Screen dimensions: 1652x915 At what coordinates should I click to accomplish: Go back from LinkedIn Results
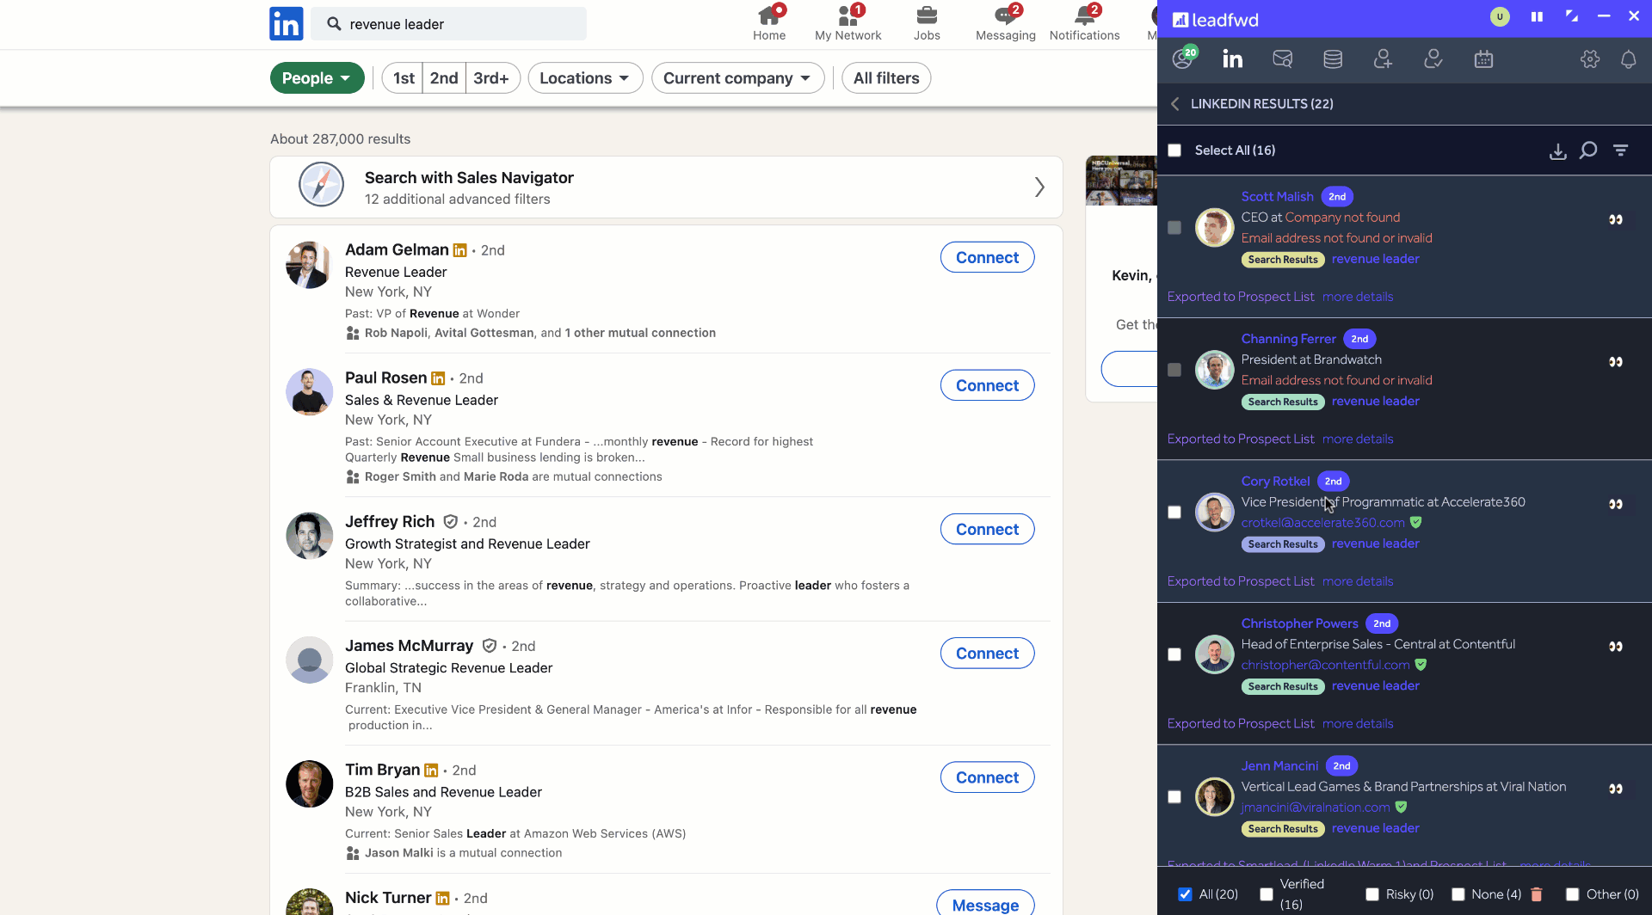pos(1174,104)
